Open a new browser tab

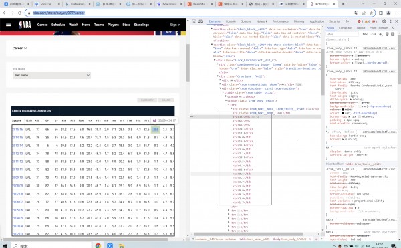[343, 4]
